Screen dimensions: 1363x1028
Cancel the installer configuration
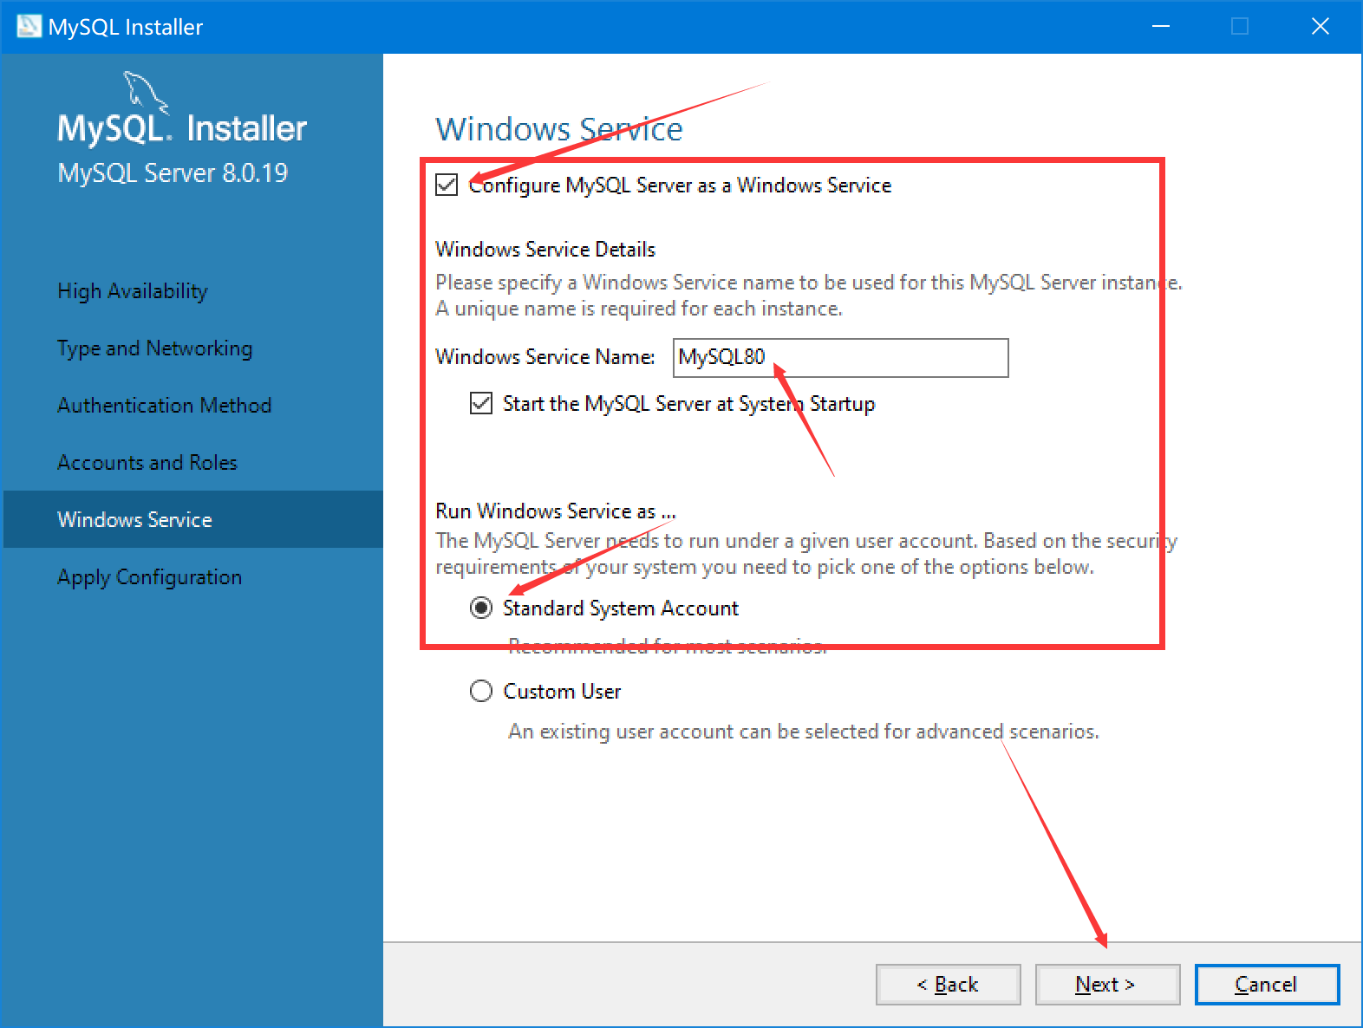click(x=1266, y=984)
